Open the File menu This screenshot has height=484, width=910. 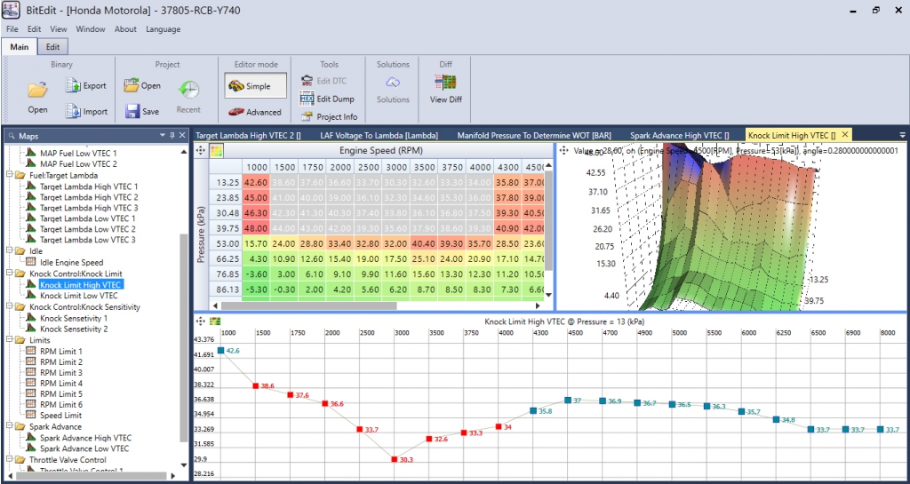12,29
